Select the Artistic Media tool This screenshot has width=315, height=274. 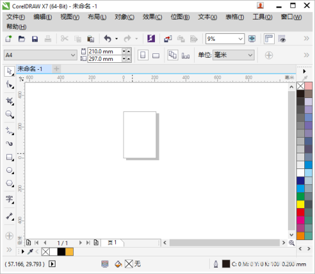(x=9, y=144)
